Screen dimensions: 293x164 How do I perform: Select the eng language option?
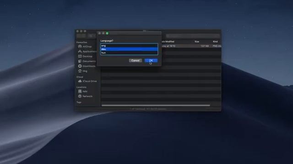pyautogui.click(x=129, y=46)
